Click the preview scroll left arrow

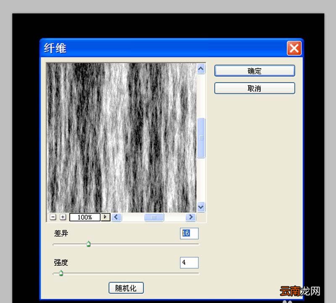[116, 217]
